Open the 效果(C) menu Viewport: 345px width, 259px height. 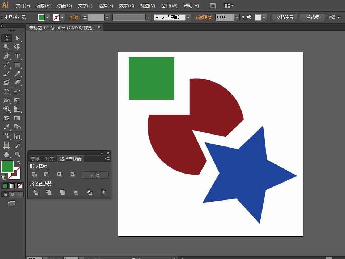127,6
